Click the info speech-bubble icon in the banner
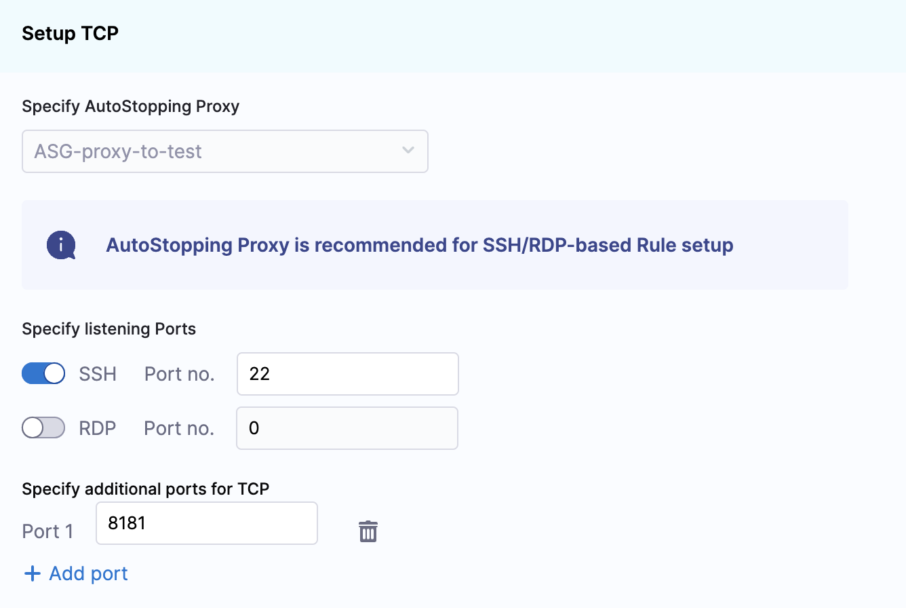This screenshot has width=906, height=608. point(61,245)
